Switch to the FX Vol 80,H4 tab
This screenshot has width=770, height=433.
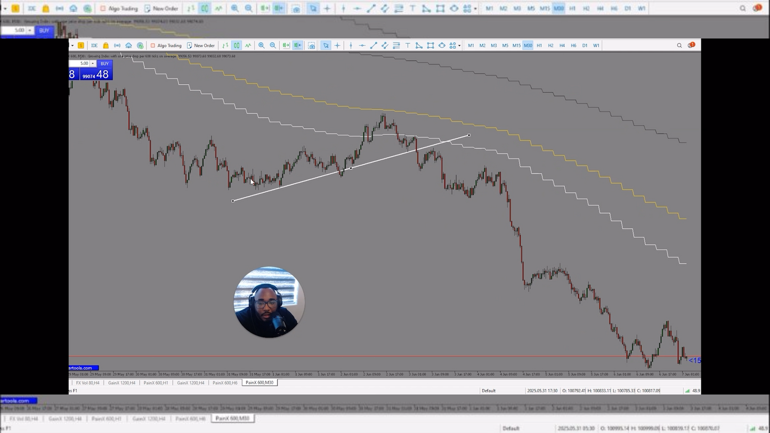87,382
